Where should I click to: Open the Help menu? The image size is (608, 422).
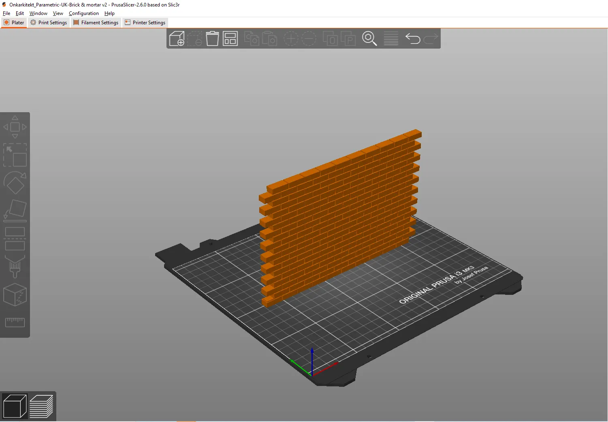tap(109, 13)
